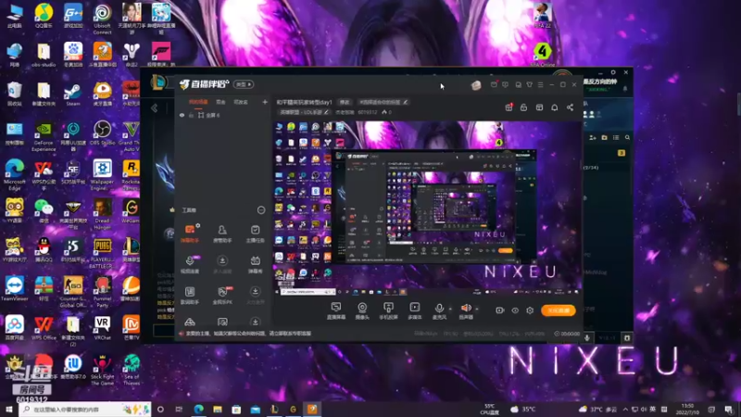Click the microphone icon in bottom toolbar

click(x=439, y=310)
